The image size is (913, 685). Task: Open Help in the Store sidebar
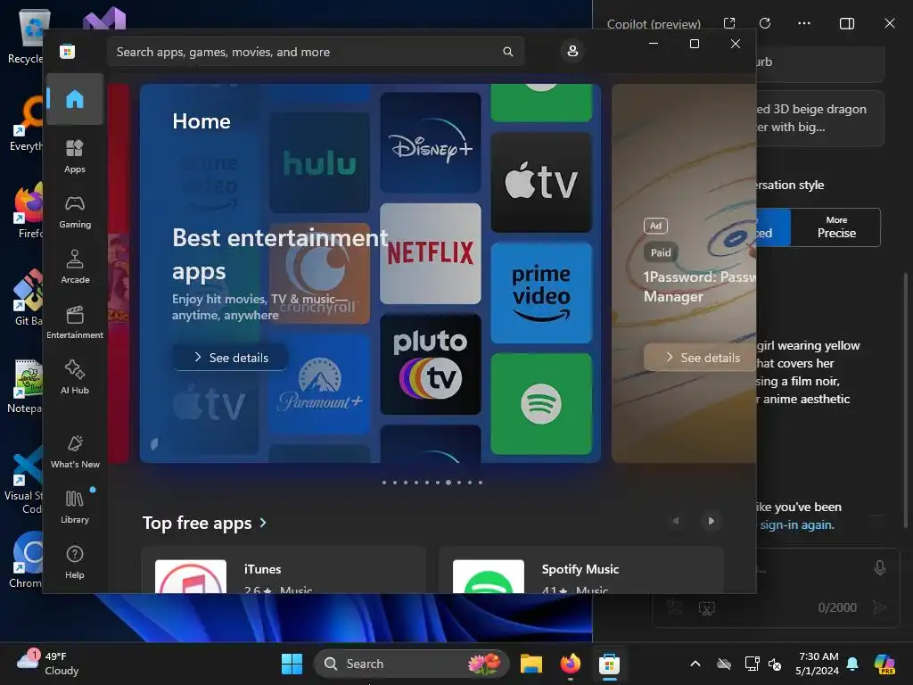pyautogui.click(x=75, y=563)
